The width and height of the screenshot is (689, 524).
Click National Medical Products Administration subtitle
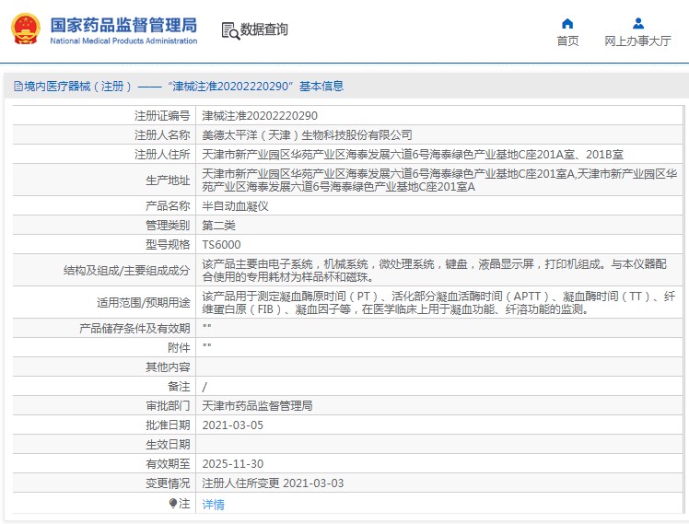[123, 41]
